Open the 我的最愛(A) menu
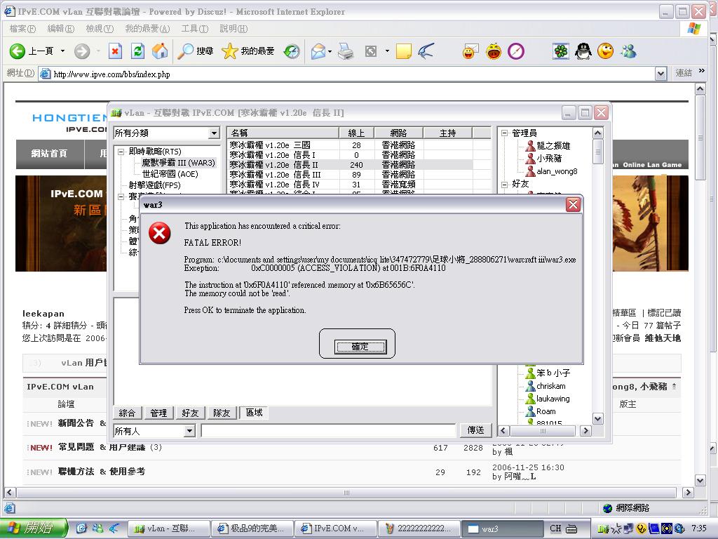 (x=147, y=29)
